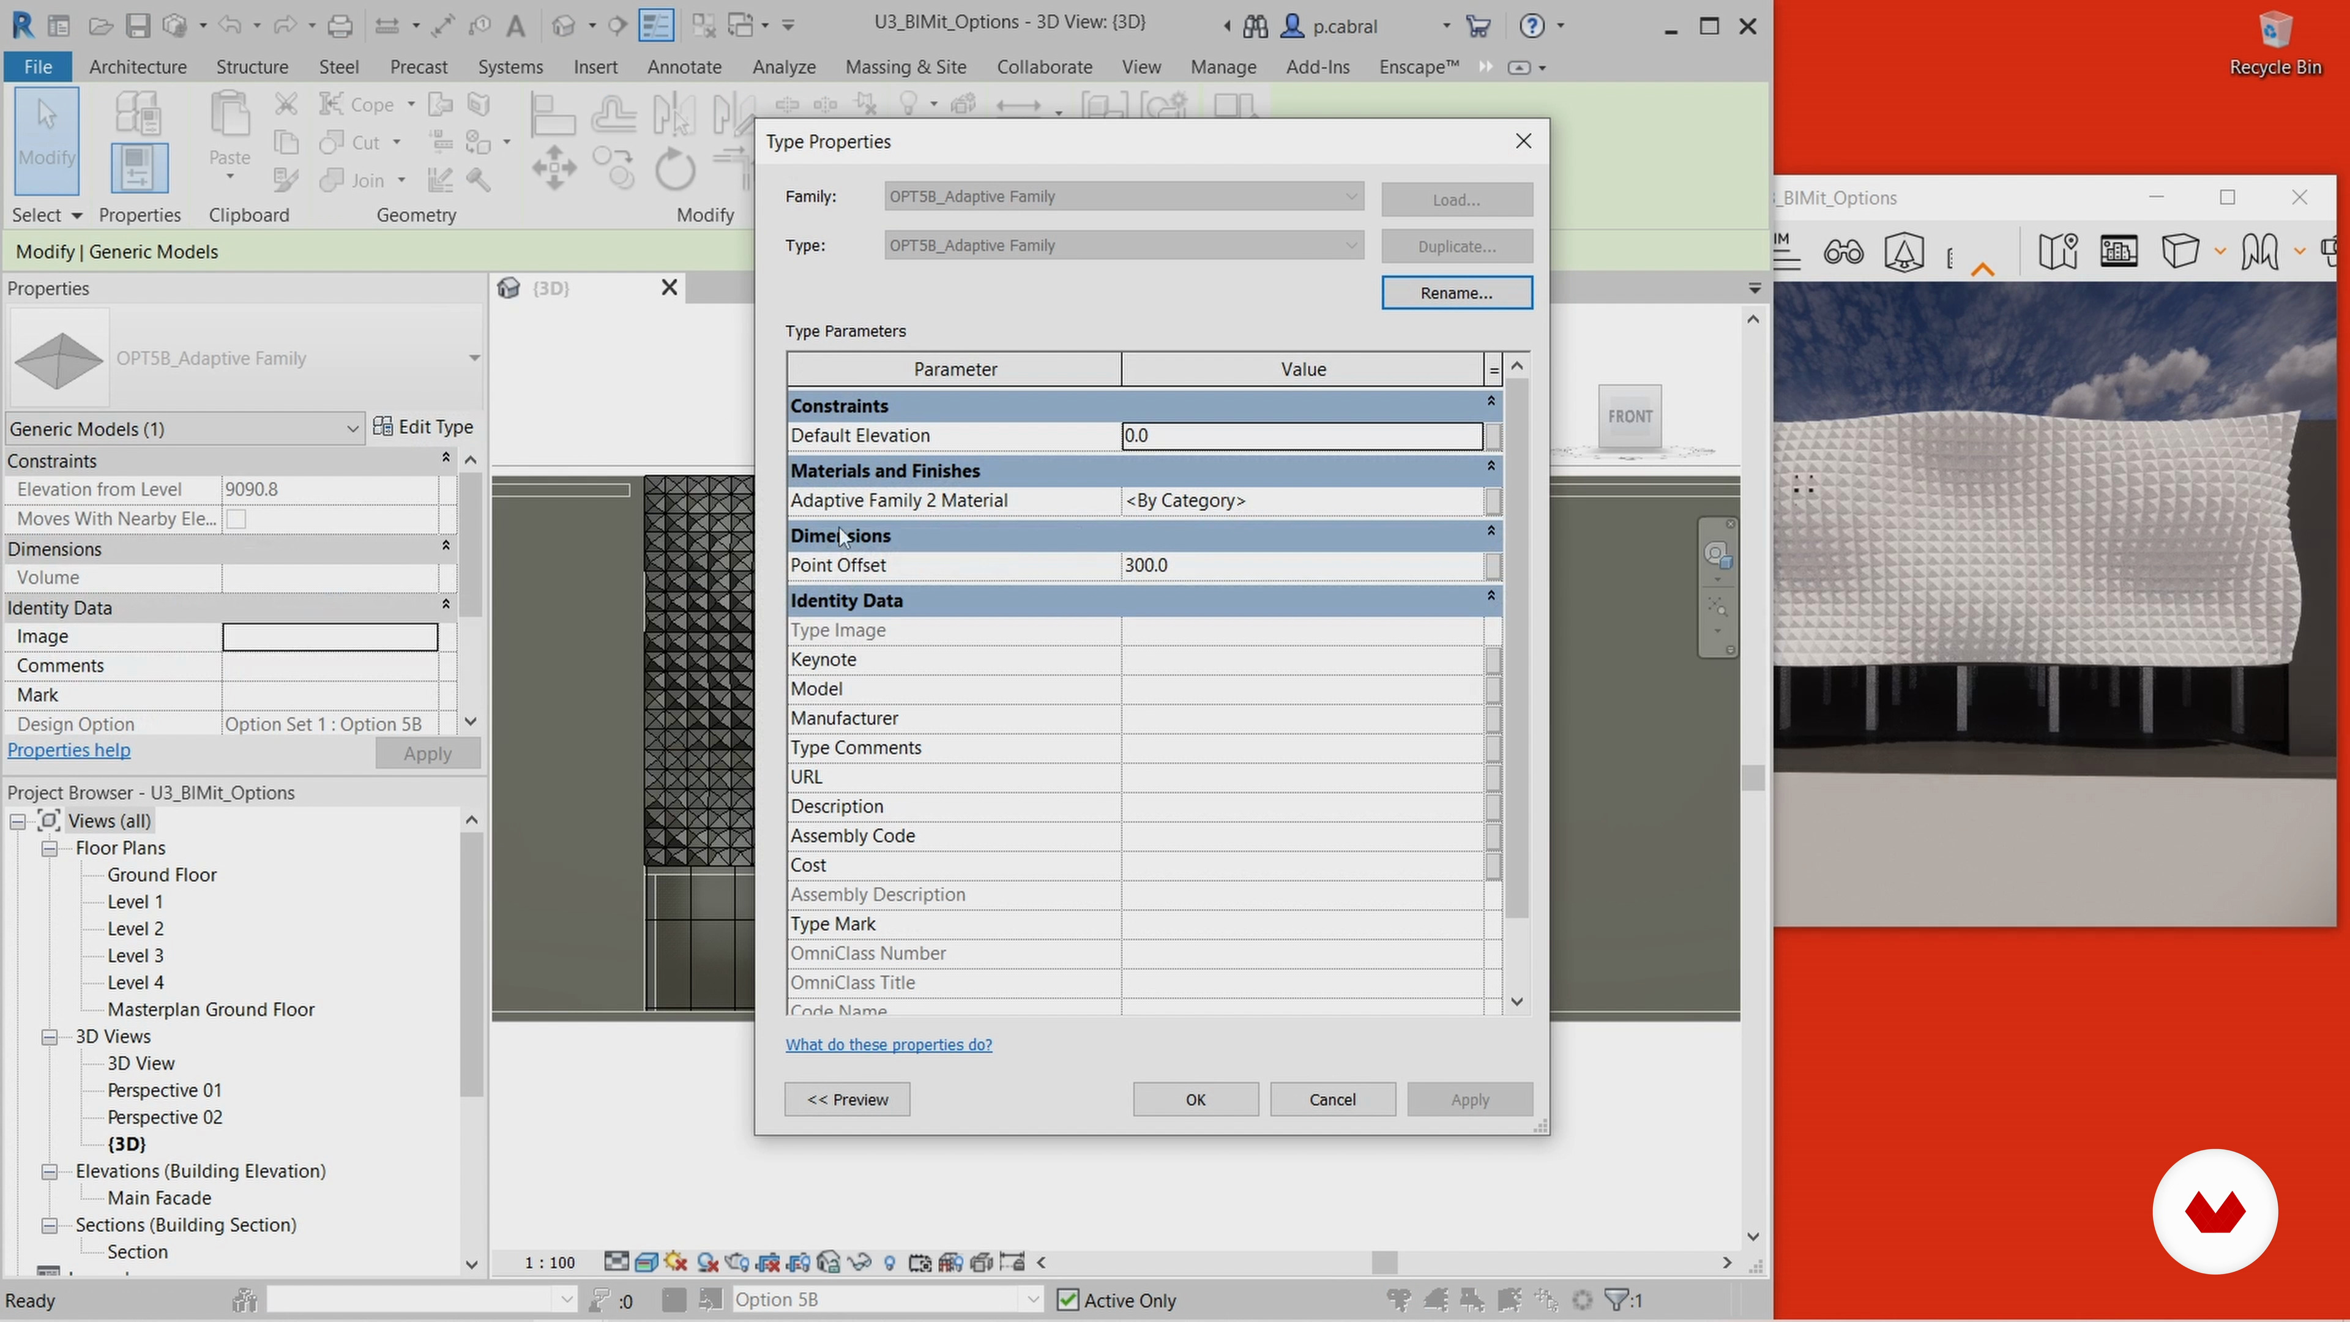Open the Collaborate ribbon tab
This screenshot has width=2350, height=1322.
click(x=1043, y=67)
